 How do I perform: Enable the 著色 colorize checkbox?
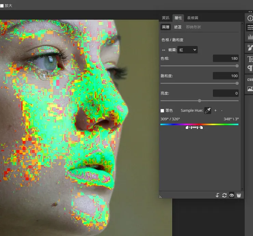pos(162,110)
